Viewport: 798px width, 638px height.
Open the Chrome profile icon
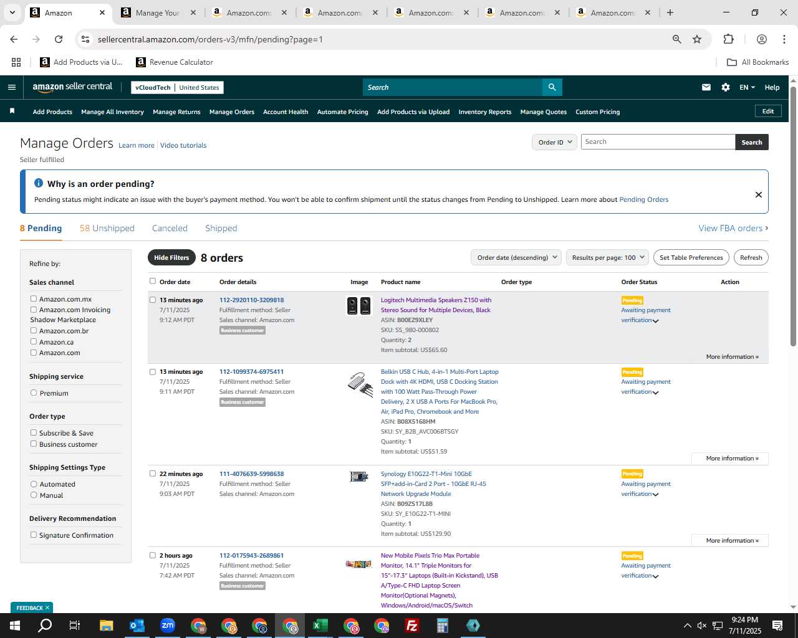[762, 39]
